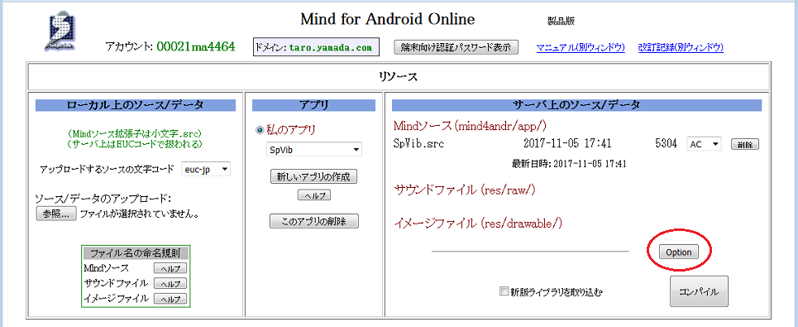Click the ローカル上のソース/データ header

(x=136, y=105)
